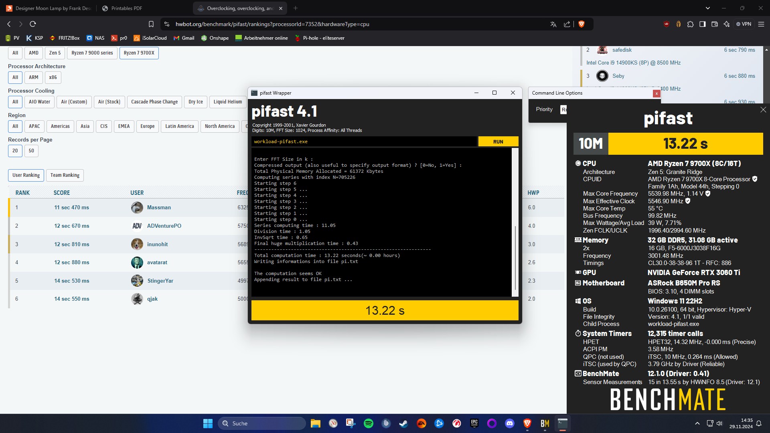
Task: Open StingerYar user profile
Action: 160,281
